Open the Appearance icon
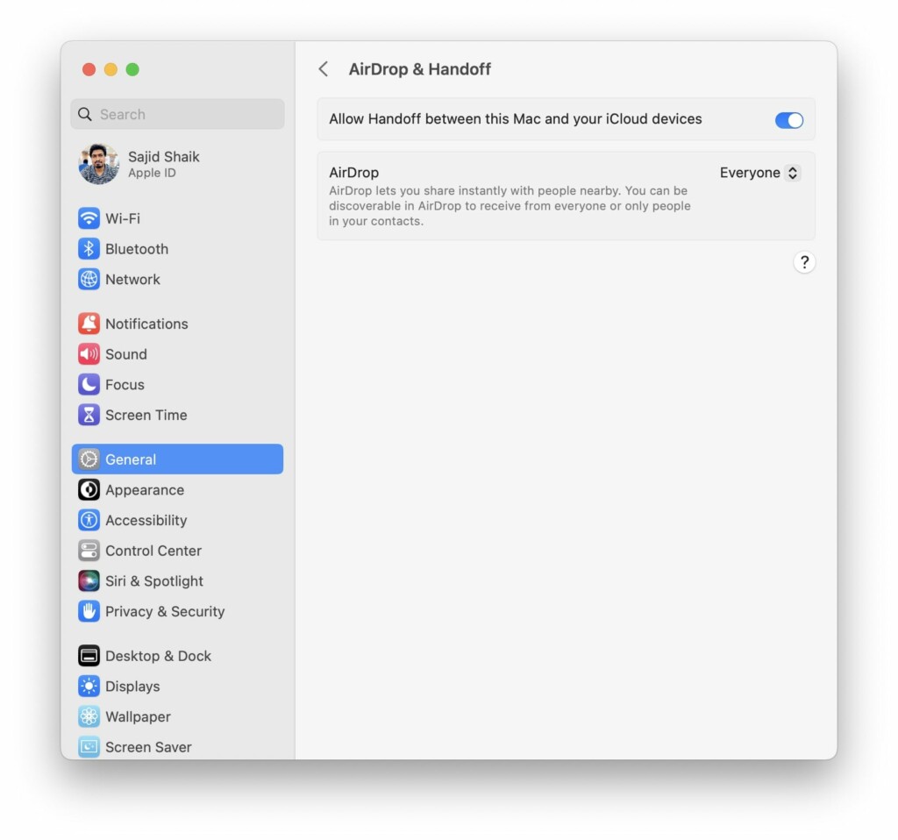898x840 pixels. pyautogui.click(x=89, y=489)
